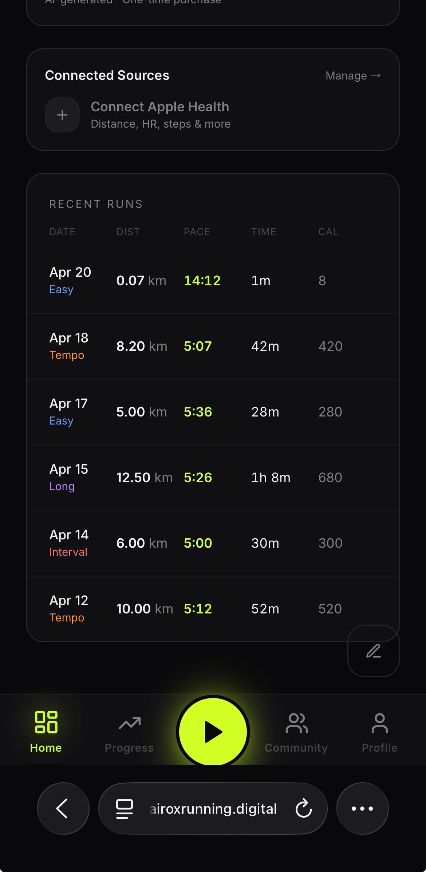
Task: Tap the Home grid icon
Action: pyautogui.click(x=46, y=722)
